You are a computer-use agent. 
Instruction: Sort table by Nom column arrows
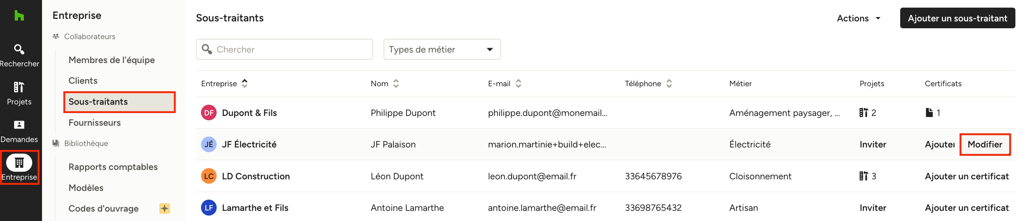[396, 83]
